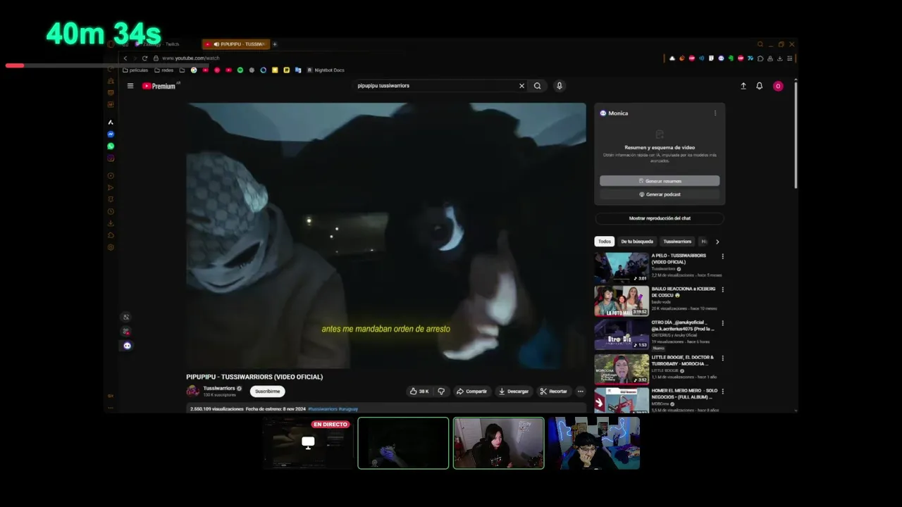This screenshot has width=902, height=507.
Task: Open options menu for 'OTRO DÍA' video
Action: pos(722,324)
